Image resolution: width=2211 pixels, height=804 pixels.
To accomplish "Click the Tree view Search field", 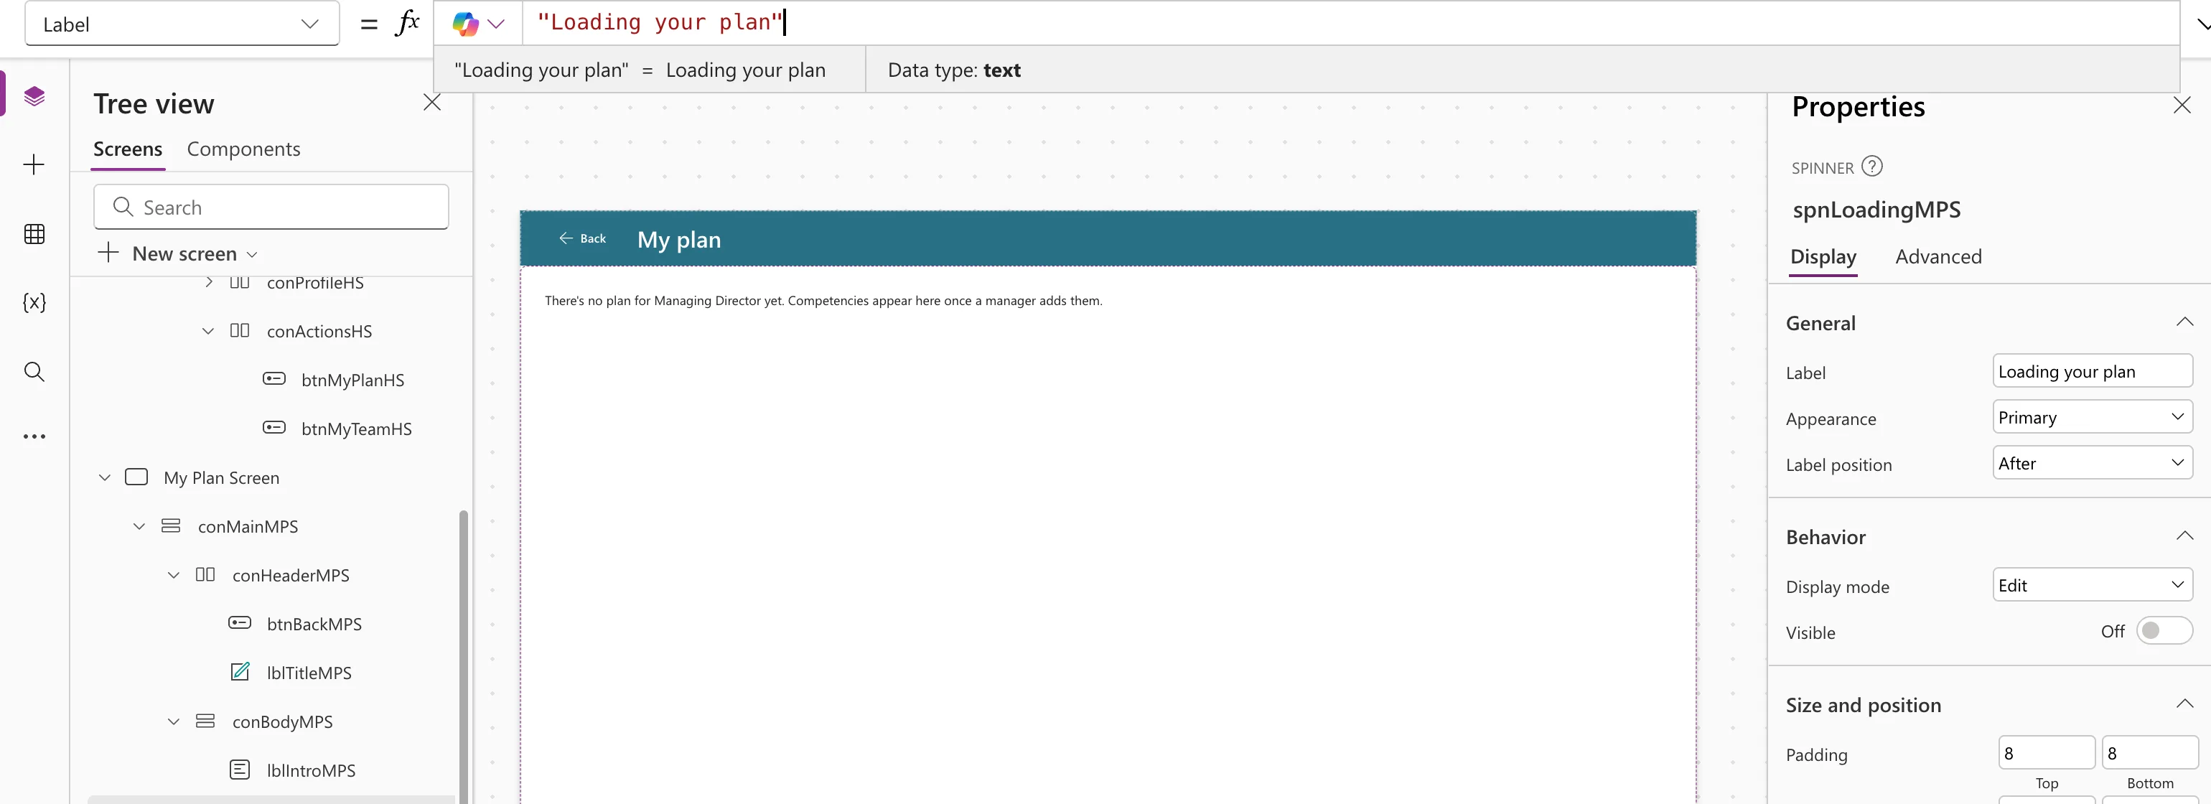I will pyautogui.click(x=271, y=207).
